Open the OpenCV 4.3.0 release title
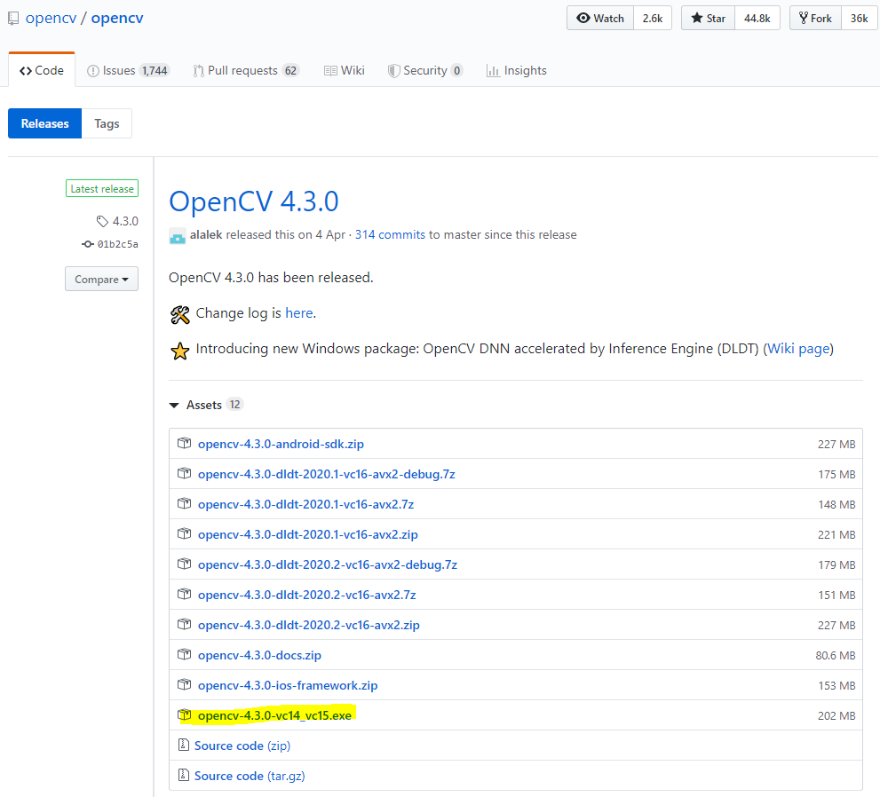The image size is (880, 797). pyautogui.click(x=254, y=201)
